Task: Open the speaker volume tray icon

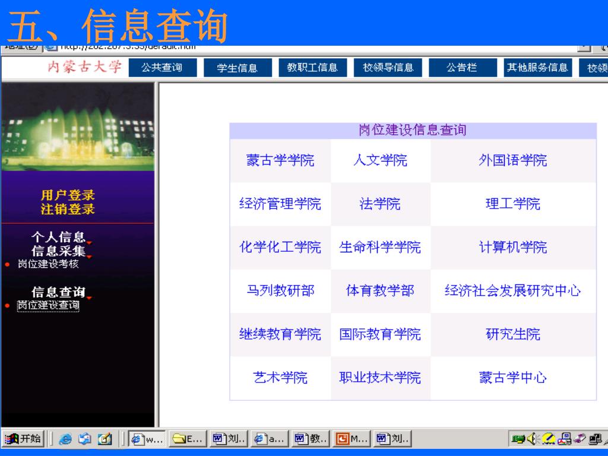Action: [x=533, y=439]
